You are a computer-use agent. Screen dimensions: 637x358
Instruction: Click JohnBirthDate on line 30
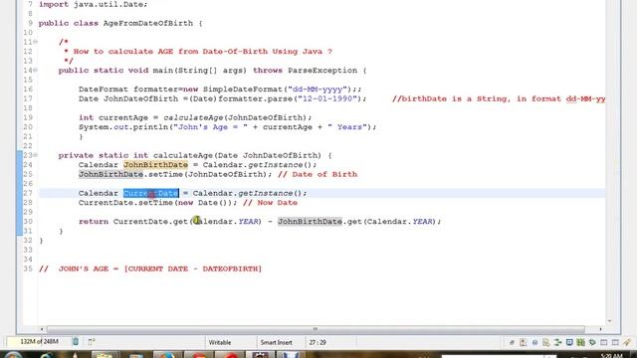click(x=310, y=222)
